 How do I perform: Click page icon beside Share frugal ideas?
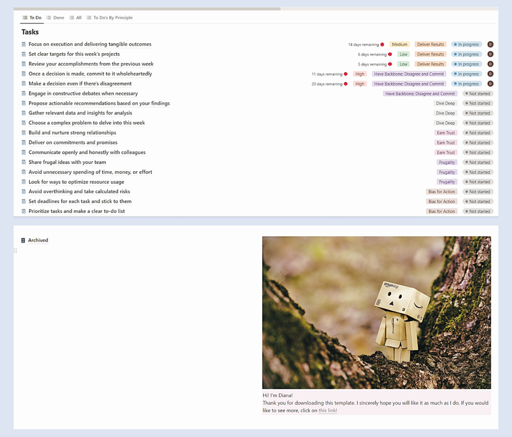point(24,162)
